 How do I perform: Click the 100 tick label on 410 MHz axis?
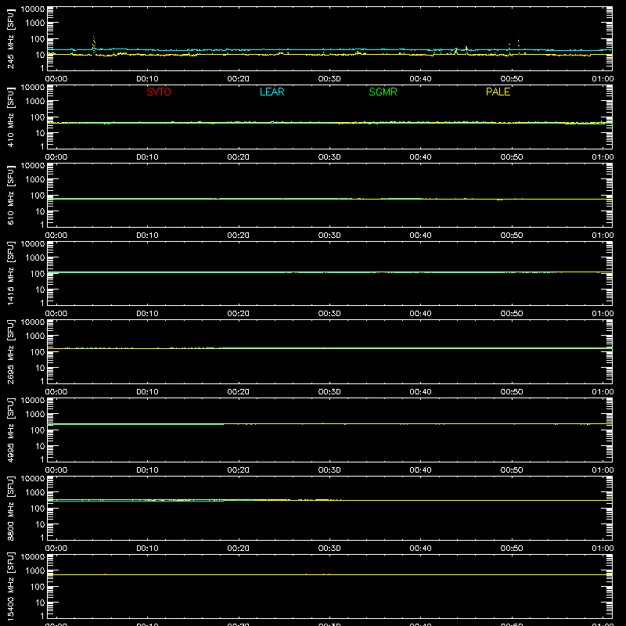38,117
